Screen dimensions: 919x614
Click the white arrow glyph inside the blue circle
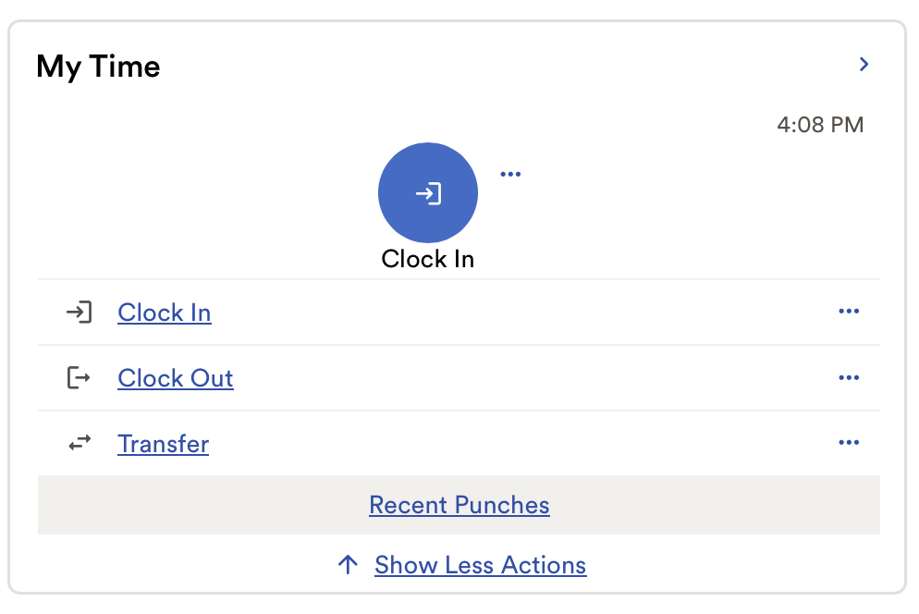tap(428, 193)
